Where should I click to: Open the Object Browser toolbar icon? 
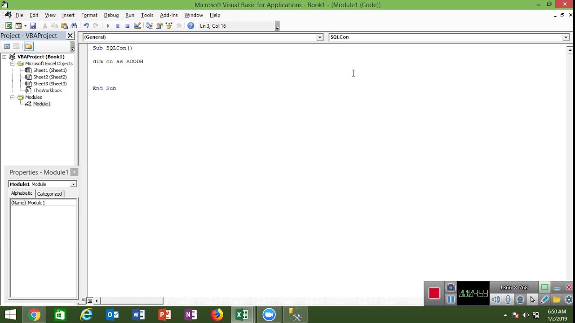coord(169,26)
